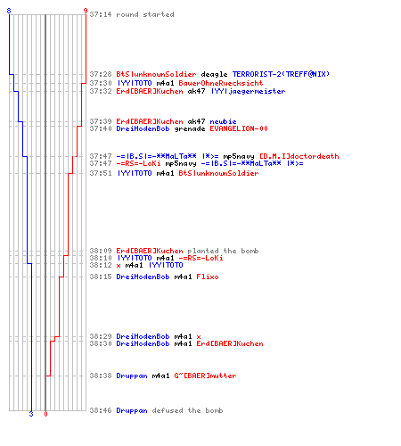The height and width of the screenshot is (446, 401).
Task: Select player name BtS|unknownSoldier at 37:28
Action: click(x=156, y=74)
